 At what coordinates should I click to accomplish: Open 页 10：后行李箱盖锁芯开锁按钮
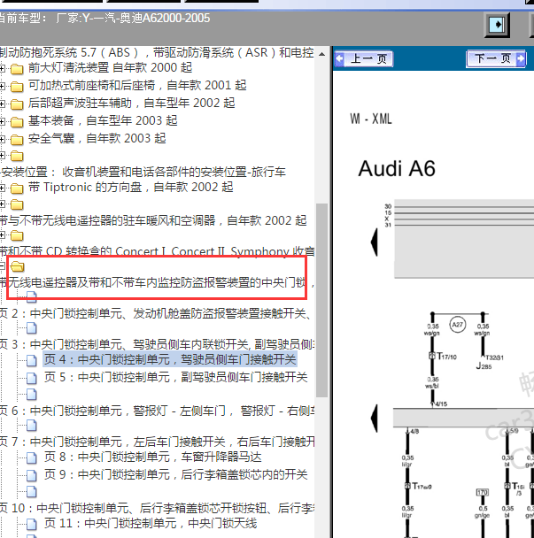(x=158, y=508)
